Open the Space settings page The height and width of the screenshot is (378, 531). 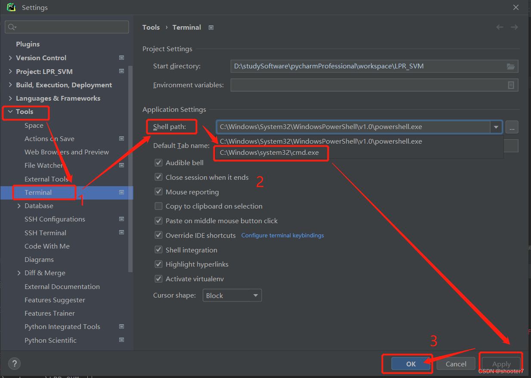tap(34, 126)
